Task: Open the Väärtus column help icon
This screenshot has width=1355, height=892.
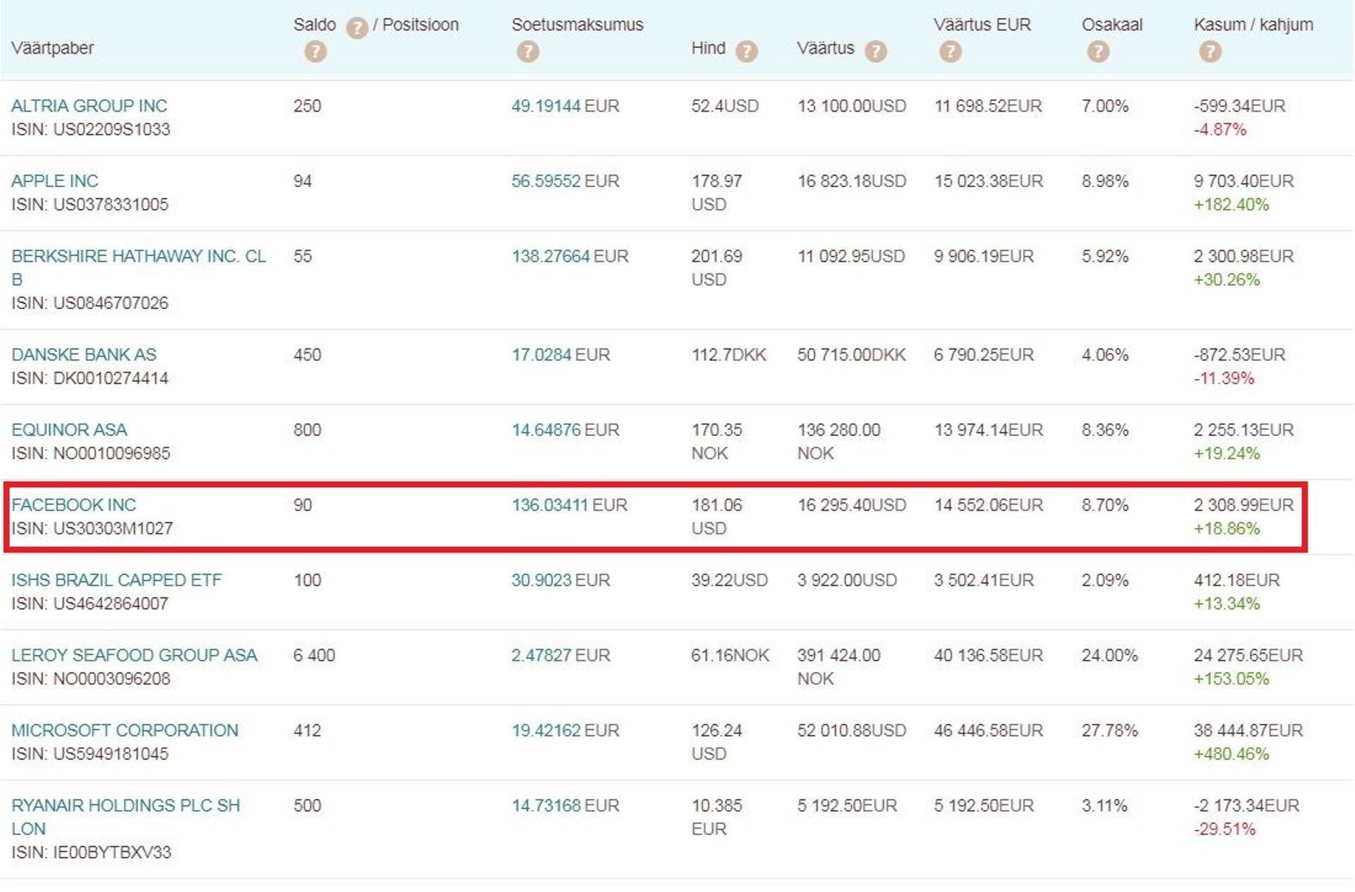Action: tap(877, 50)
